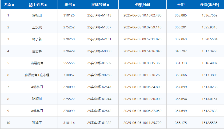Select ring number 25实华杯-61413
224x129 pixels.
click(x=99, y=15)
